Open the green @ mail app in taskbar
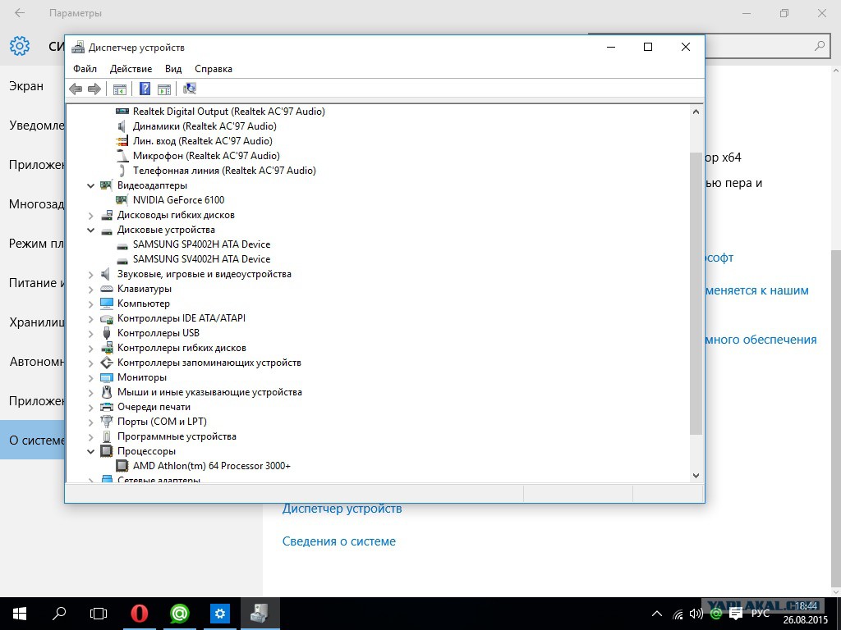841x630 pixels. pyautogui.click(x=180, y=614)
